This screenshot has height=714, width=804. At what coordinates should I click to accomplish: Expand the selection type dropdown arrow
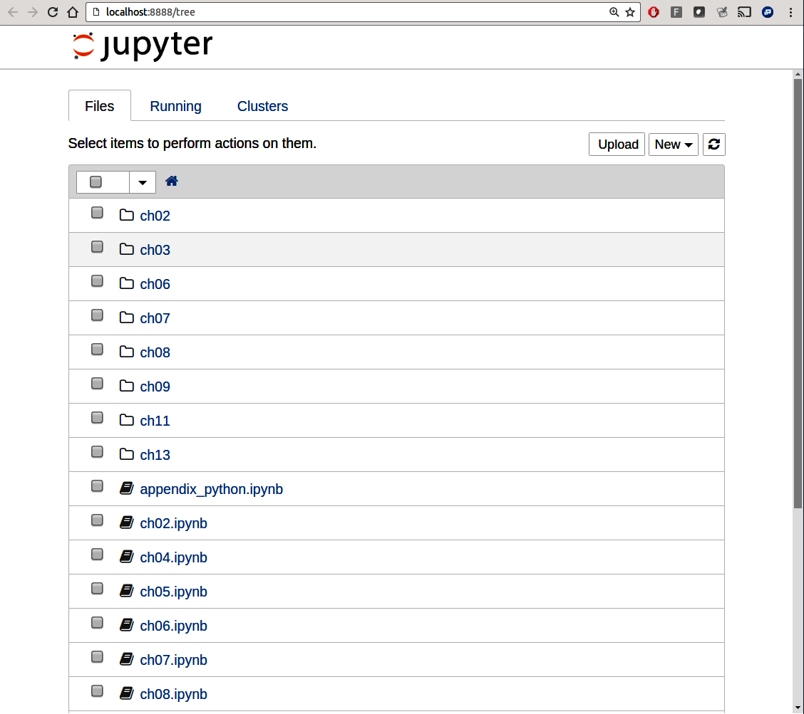(x=143, y=182)
